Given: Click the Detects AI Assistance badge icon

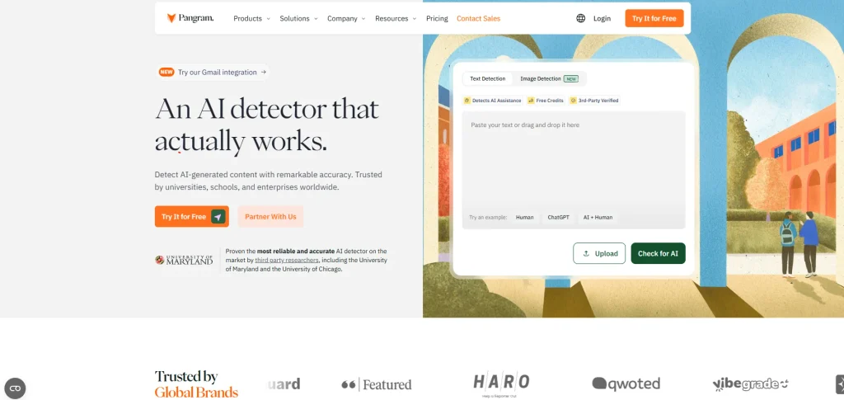Looking at the screenshot, I should [x=467, y=101].
